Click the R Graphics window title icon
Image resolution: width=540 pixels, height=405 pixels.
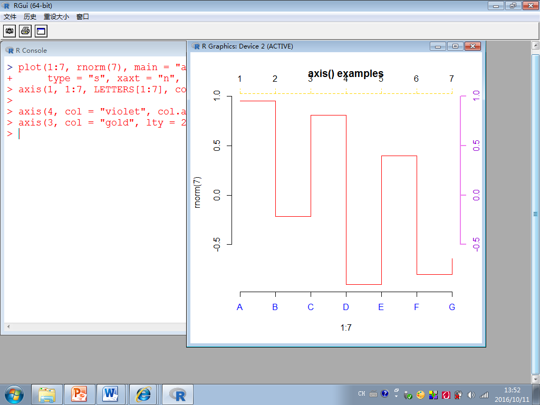(x=196, y=46)
